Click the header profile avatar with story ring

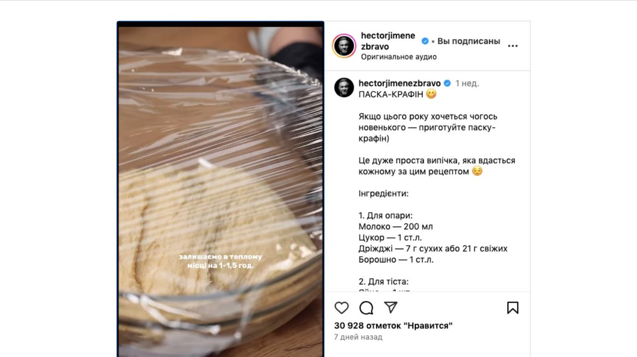(344, 46)
